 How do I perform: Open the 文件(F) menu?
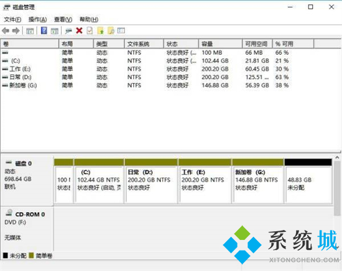[12, 19]
